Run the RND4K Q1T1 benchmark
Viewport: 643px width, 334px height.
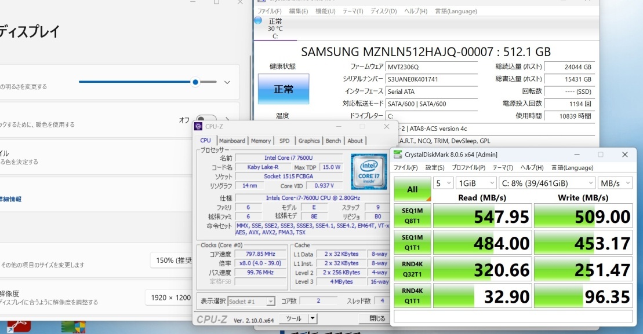click(x=413, y=296)
